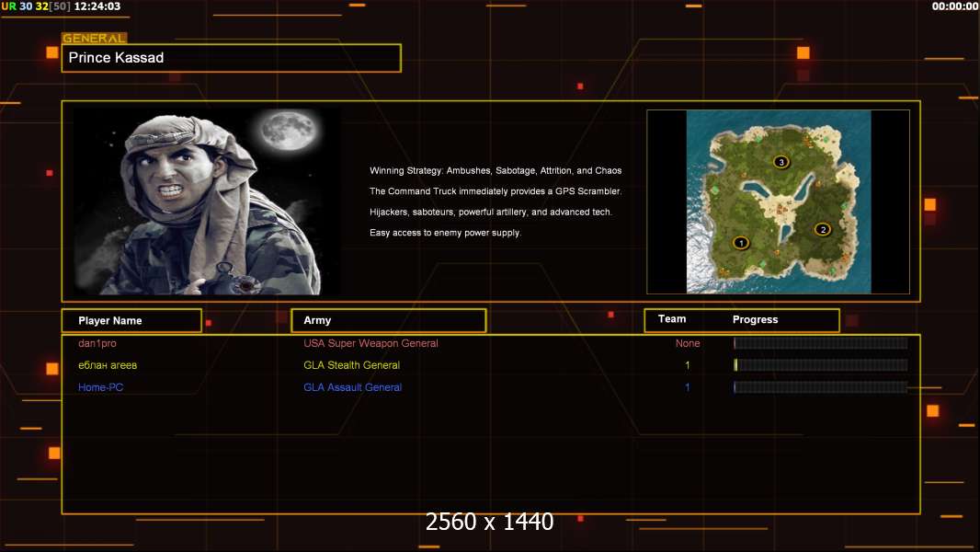The height and width of the screenshot is (552, 980).
Task: Click the Command Truck GPS Scrambler line
Action: [x=496, y=191]
